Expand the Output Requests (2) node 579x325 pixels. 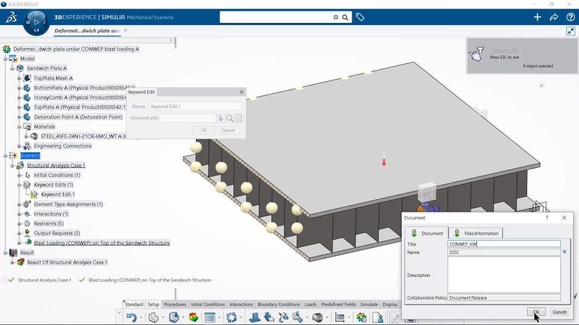point(19,234)
